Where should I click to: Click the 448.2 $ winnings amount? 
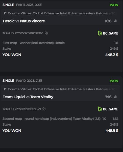point(112,55)
